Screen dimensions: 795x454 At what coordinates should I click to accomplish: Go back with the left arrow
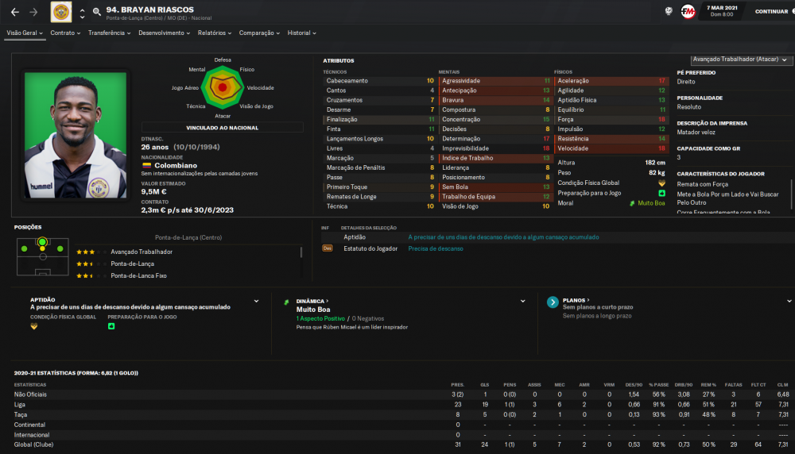pos(15,12)
